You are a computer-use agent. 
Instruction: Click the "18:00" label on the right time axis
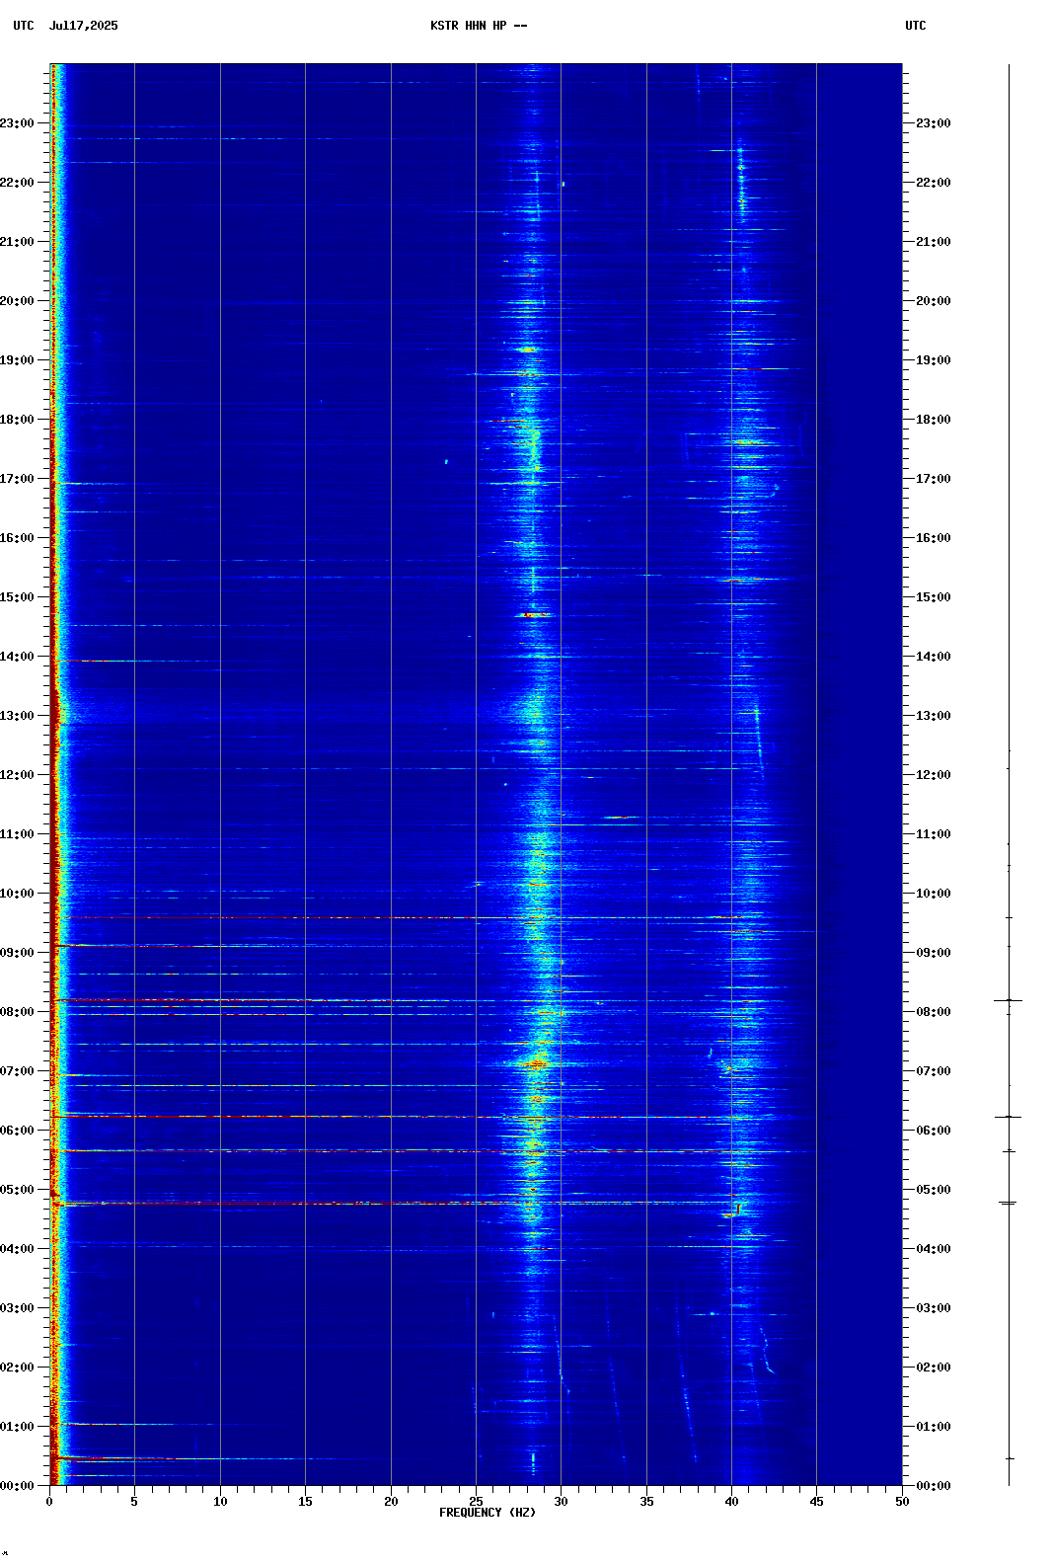(934, 420)
